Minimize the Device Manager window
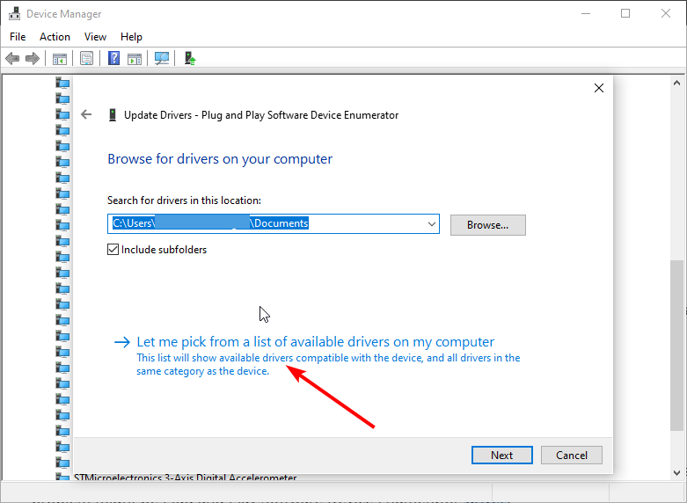This screenshot has height=503, width=687. pos(585,13)
